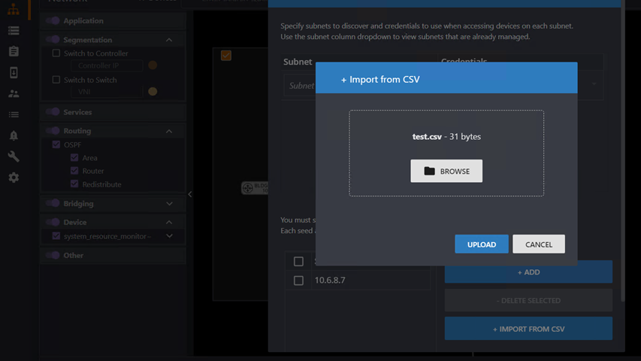The height and width of the screenshot is (361, 641).
Task: Collapse the Segmentation section
Action: (x=169, y=40)
